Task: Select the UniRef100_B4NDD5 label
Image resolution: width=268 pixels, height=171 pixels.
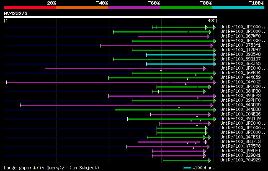Action: coord(240,105)
